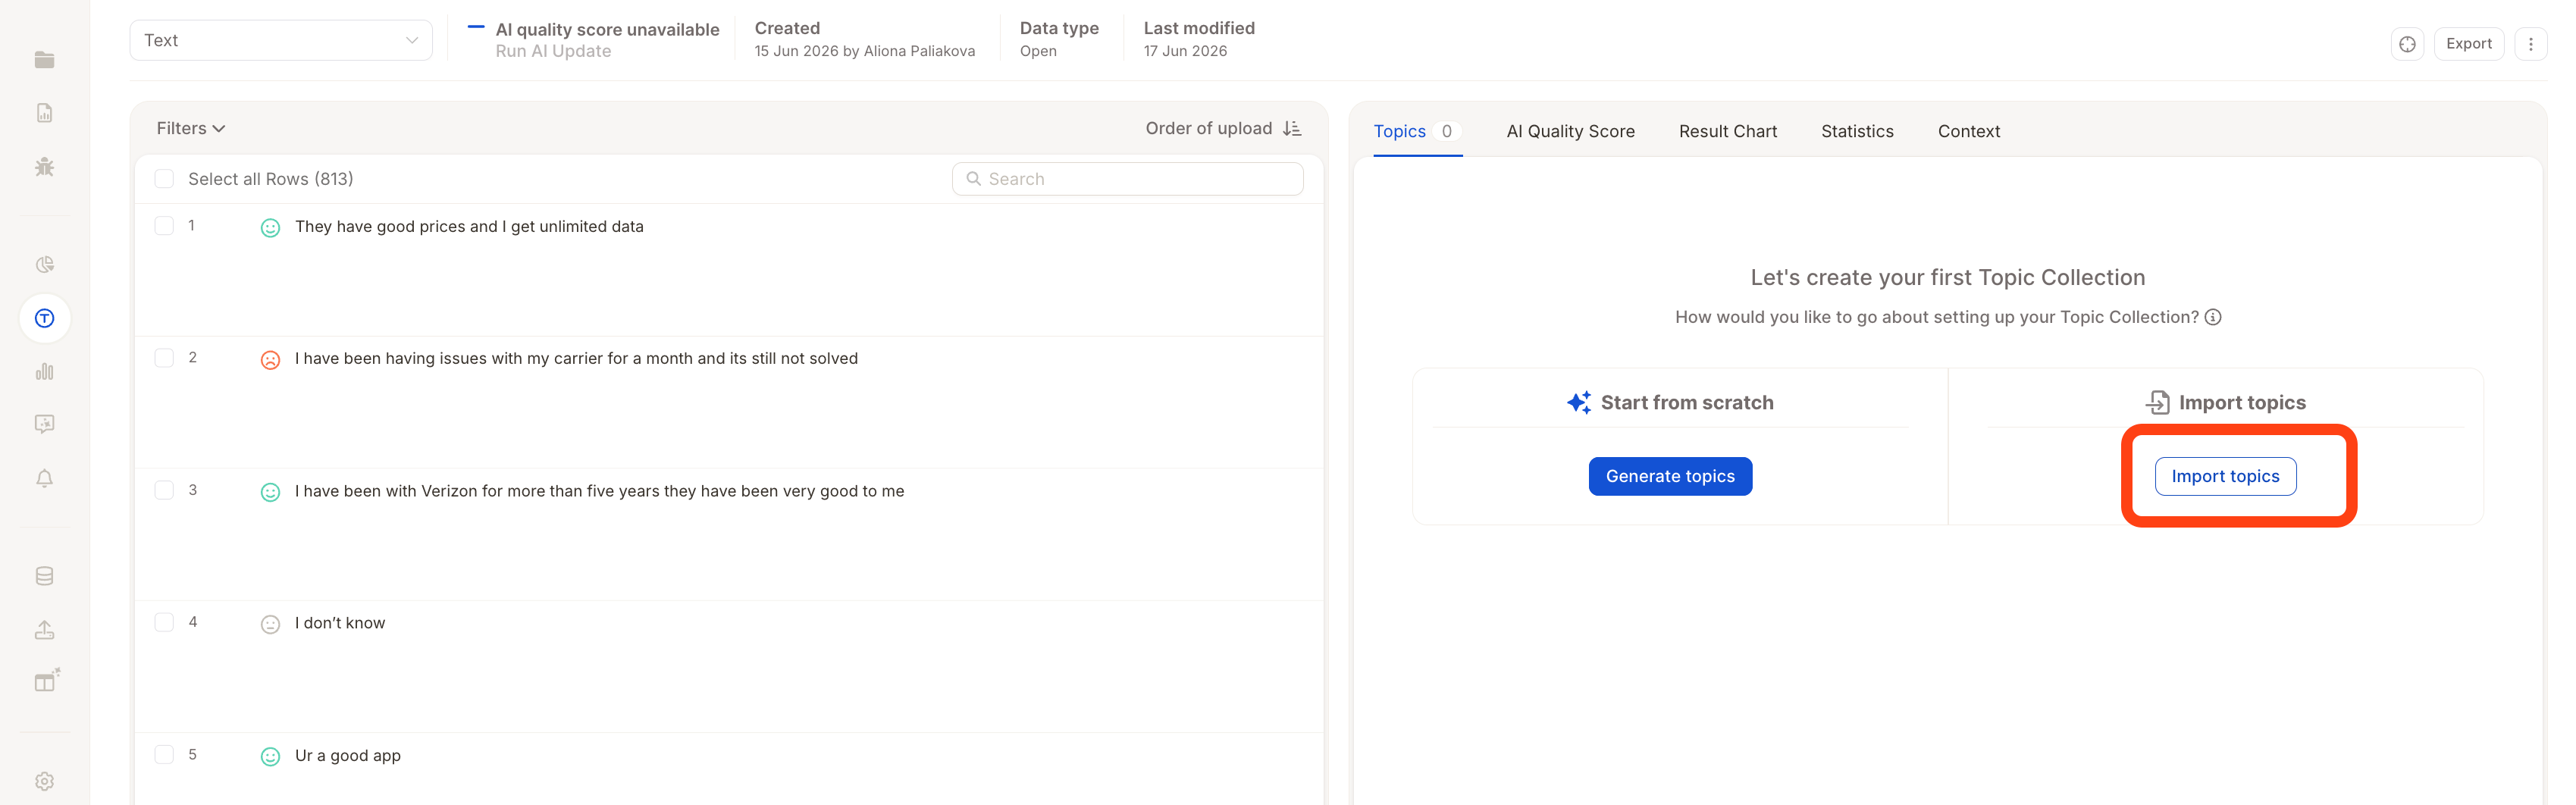Check the box for row 3
Viewport: 2576px width, 805px height.
pyautogui.click(x=164, y=490)
